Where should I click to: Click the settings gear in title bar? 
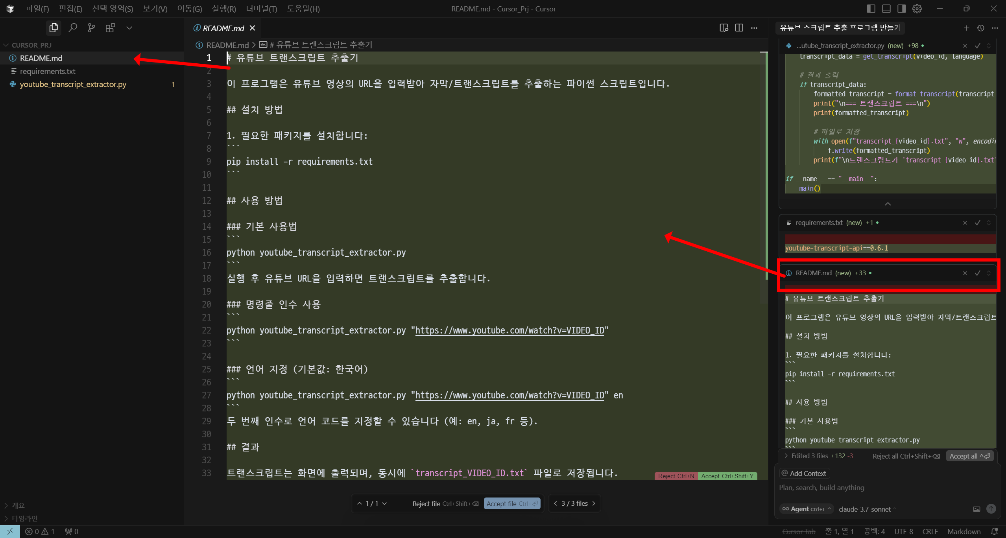click(917, 9)
